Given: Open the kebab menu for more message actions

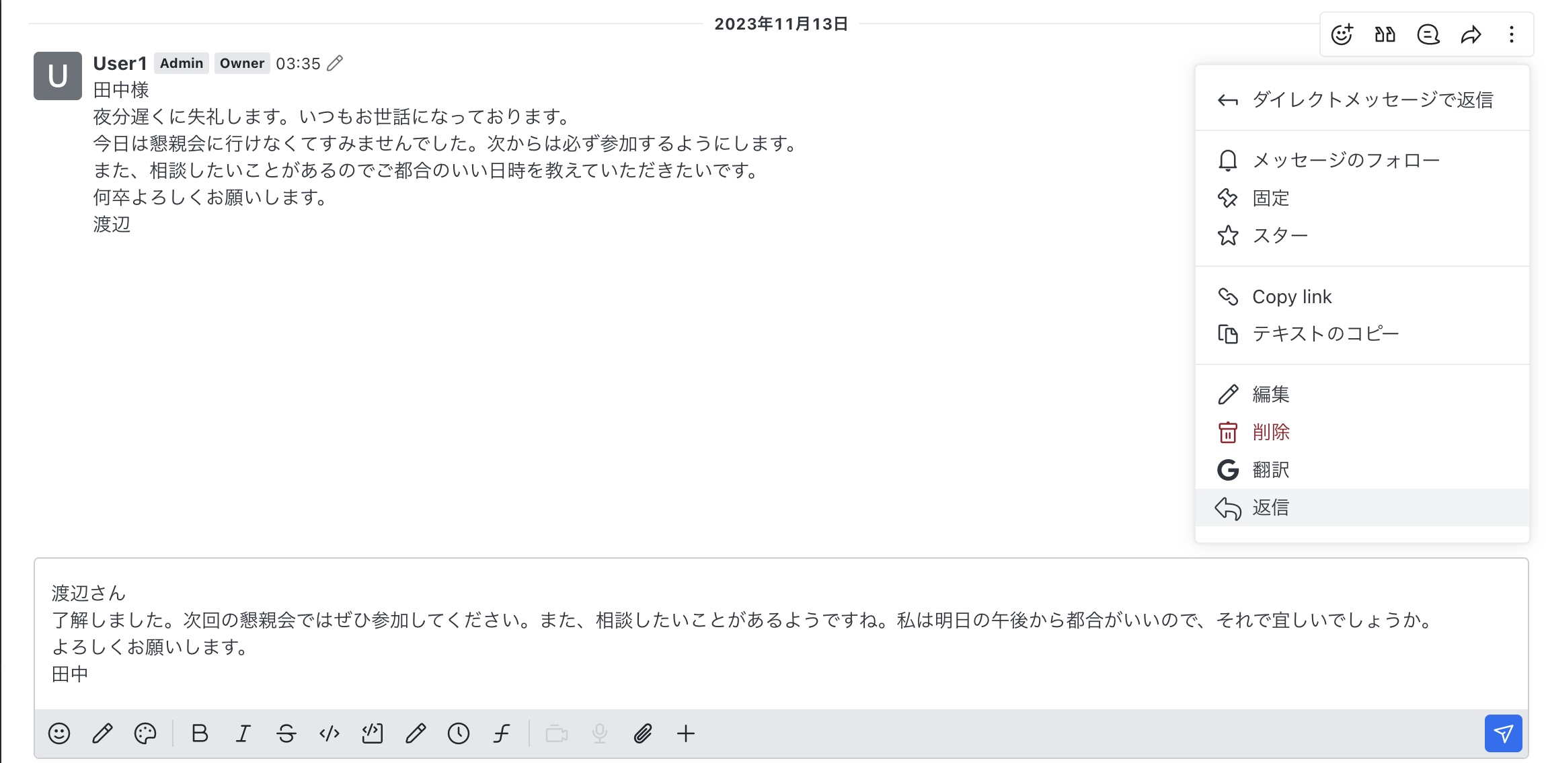Looking at the screenshot, I should coord(1511,34).
